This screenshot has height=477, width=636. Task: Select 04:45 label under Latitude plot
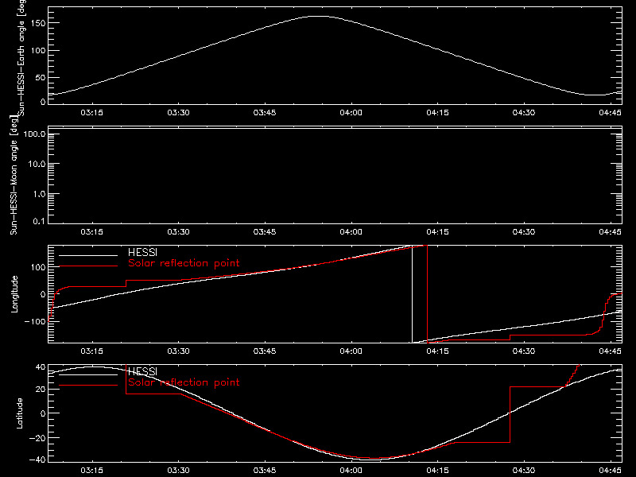point(610,470)
